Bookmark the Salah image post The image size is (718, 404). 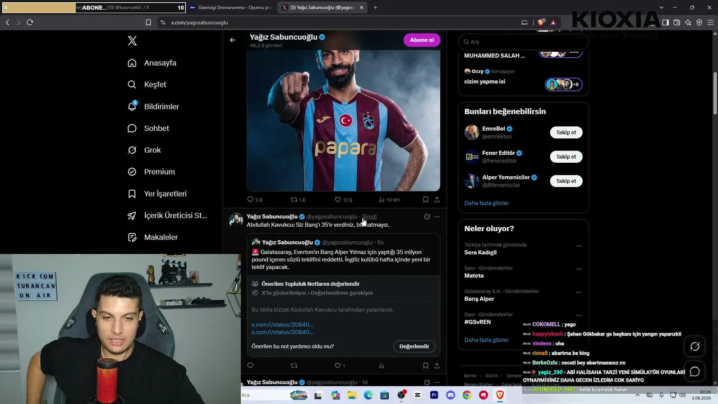coord(426,199)
